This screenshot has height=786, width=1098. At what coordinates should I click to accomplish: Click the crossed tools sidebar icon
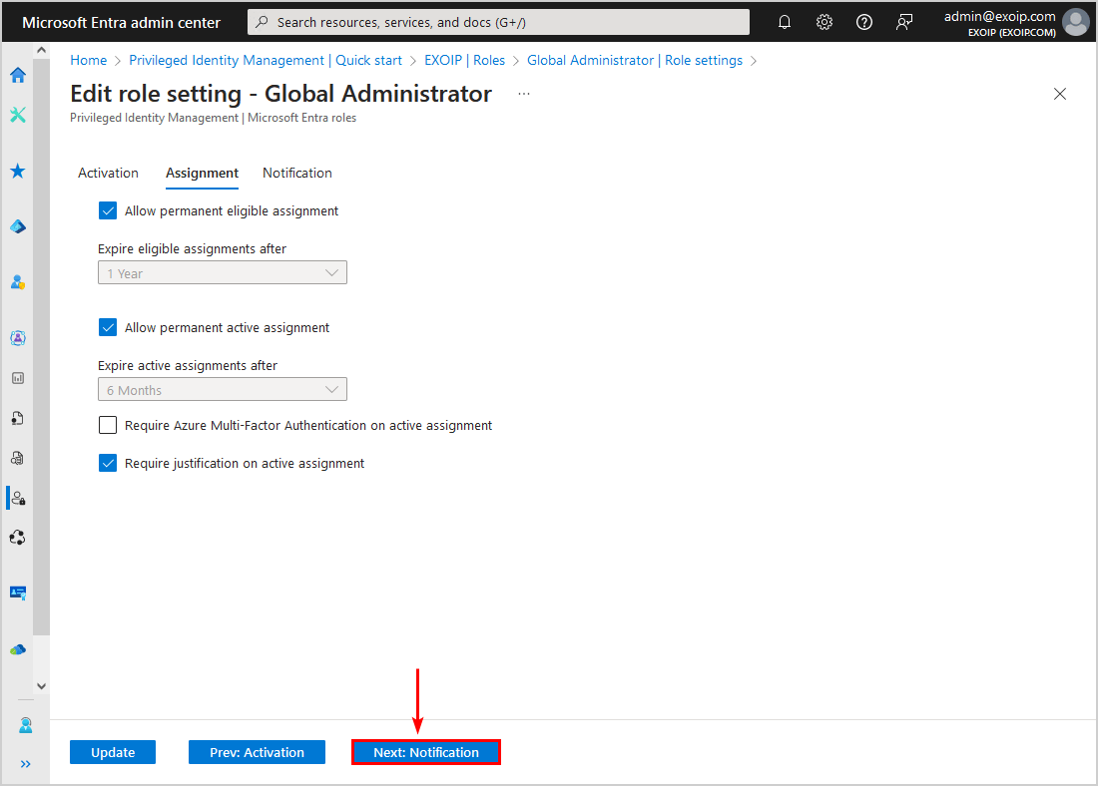click(x=18, y=115)
